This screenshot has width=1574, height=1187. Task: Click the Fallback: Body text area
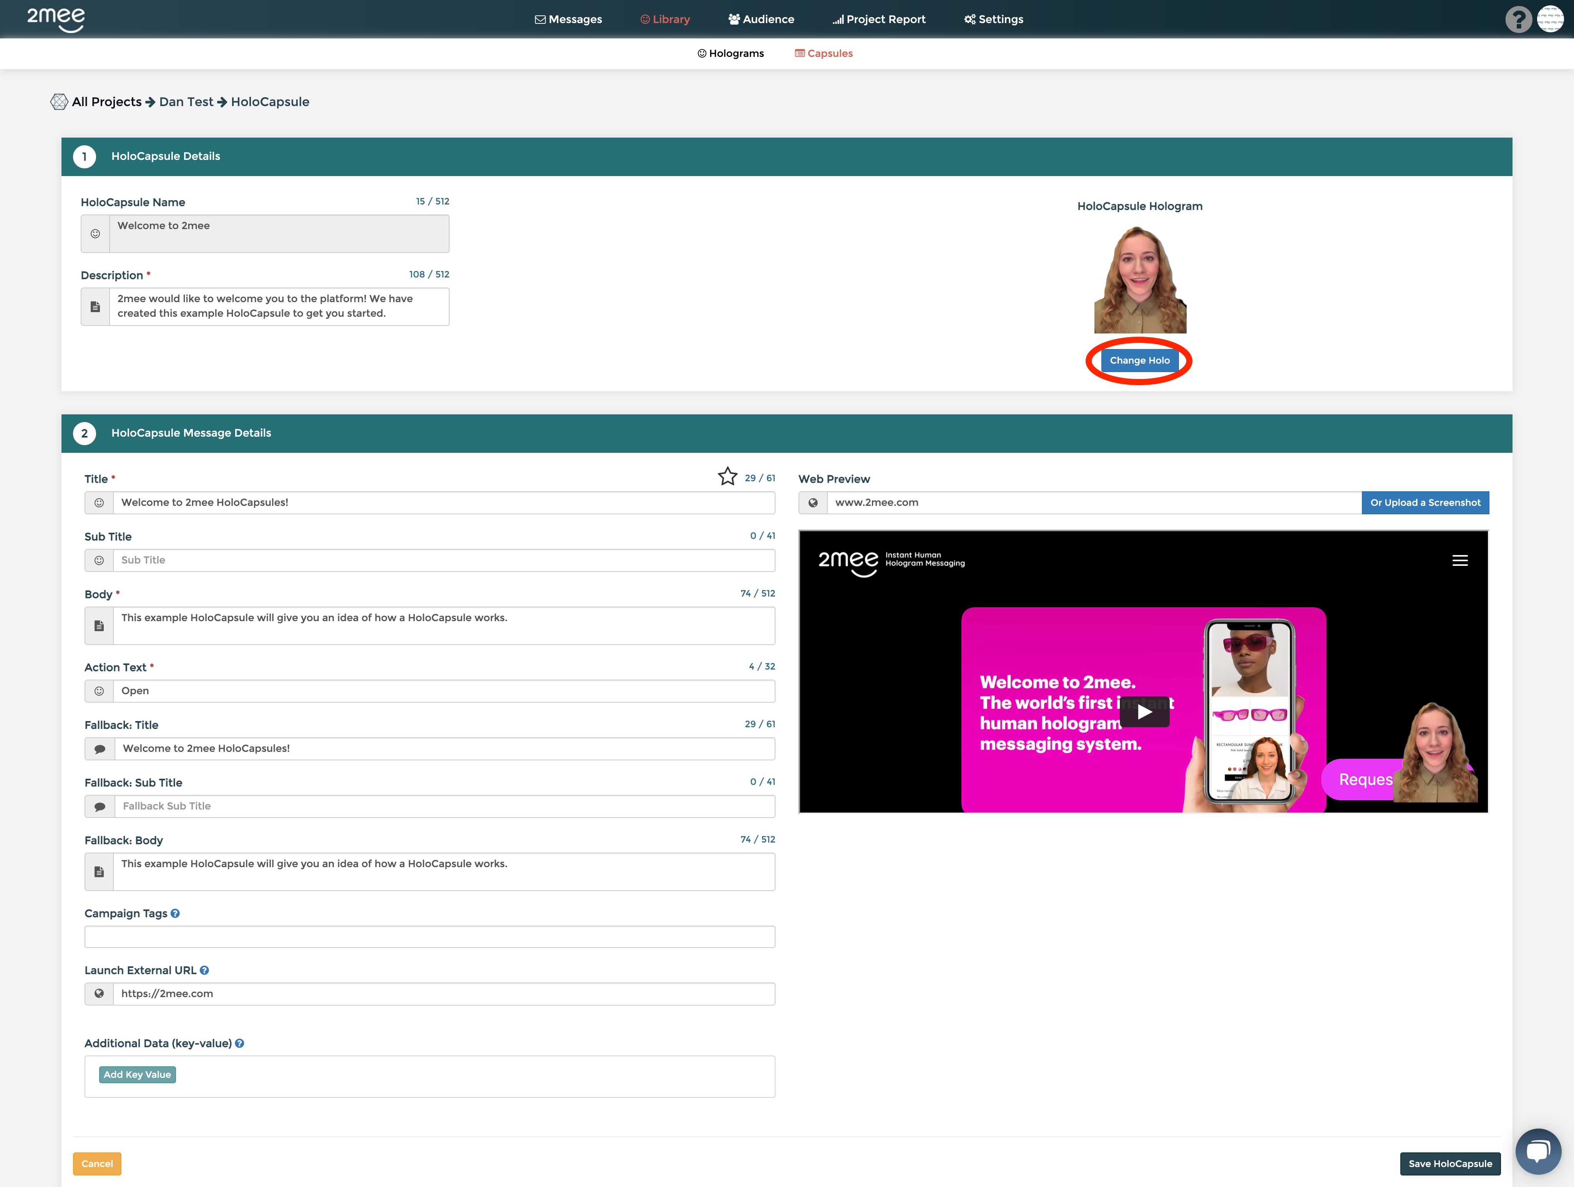[444, 873]
